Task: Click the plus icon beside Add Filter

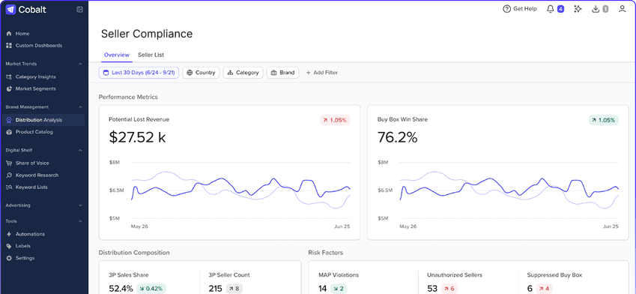Action: (x=309, y=73)
